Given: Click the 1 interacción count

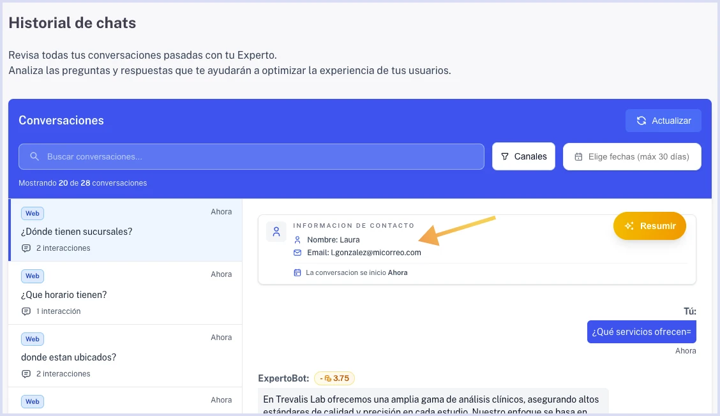Looking at the screenshot, I should 58,311.
